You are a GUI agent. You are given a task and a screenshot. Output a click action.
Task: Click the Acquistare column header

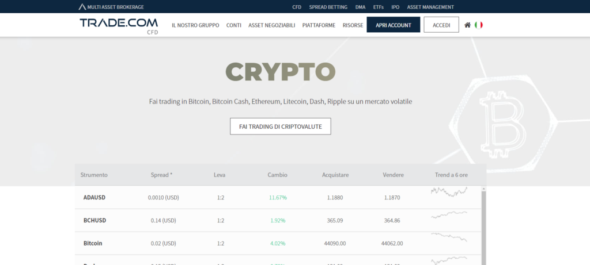click(335, 175)
